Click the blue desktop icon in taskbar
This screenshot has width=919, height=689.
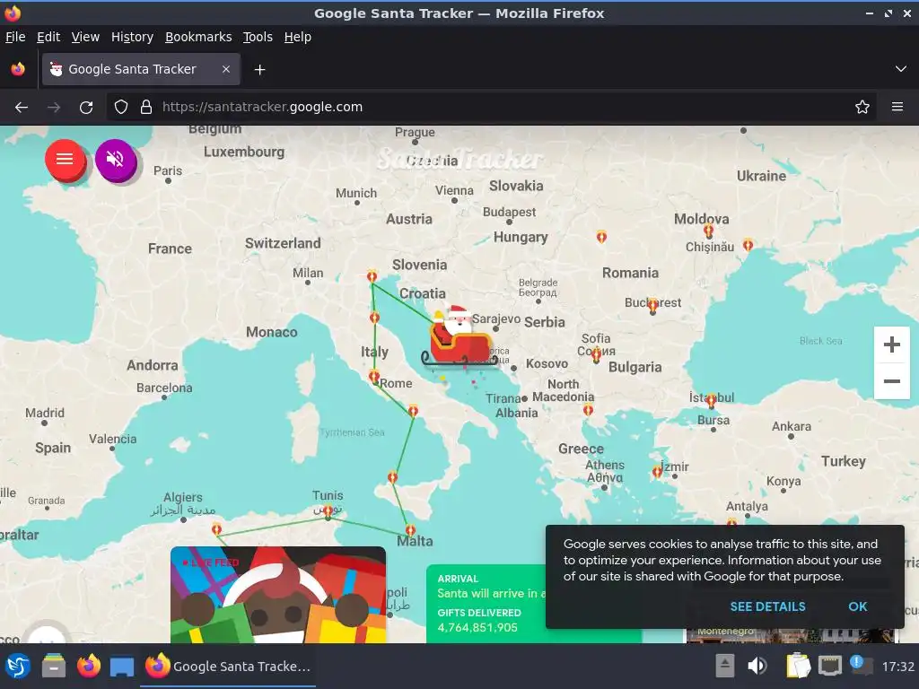[x=122, y=667]
